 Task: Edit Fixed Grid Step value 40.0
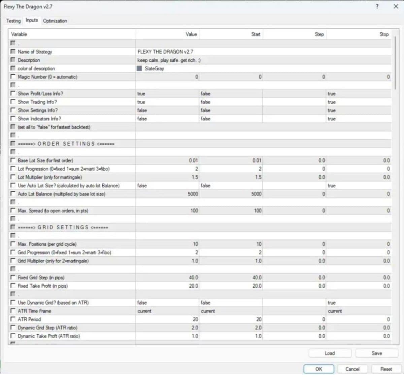pyautogui.click(x=167, y=278)
